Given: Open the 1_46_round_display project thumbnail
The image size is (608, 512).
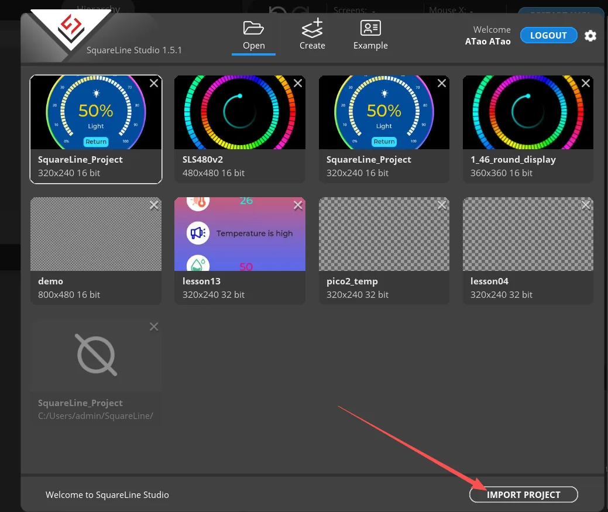Looking at the screenshot, I should pos(528,112).
